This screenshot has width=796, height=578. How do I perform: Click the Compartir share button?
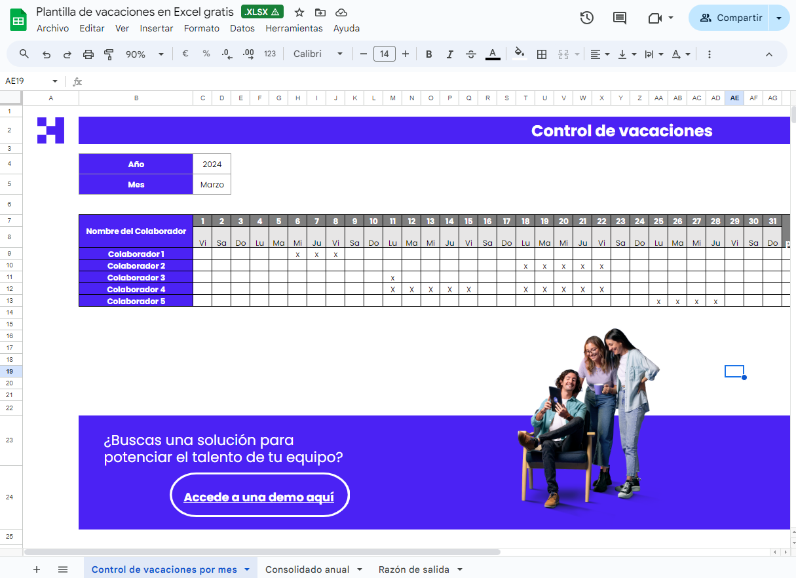click(x=730, y=18)
